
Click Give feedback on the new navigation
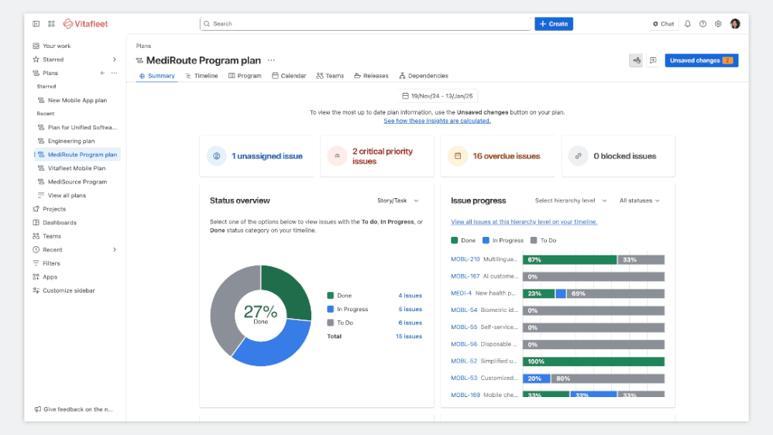coord(73,409)
